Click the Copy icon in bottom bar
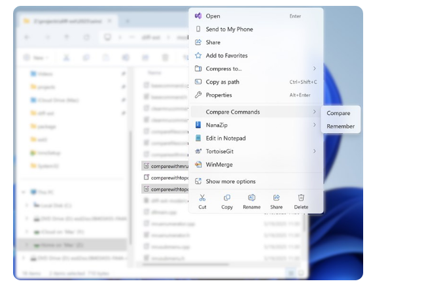Image resolution: width=424 pixels, height=292 pixels. click(x=227, y=197)
